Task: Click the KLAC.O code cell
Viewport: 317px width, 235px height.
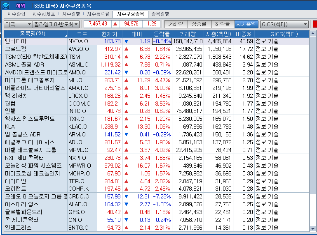Action: (x=82, y=127)
